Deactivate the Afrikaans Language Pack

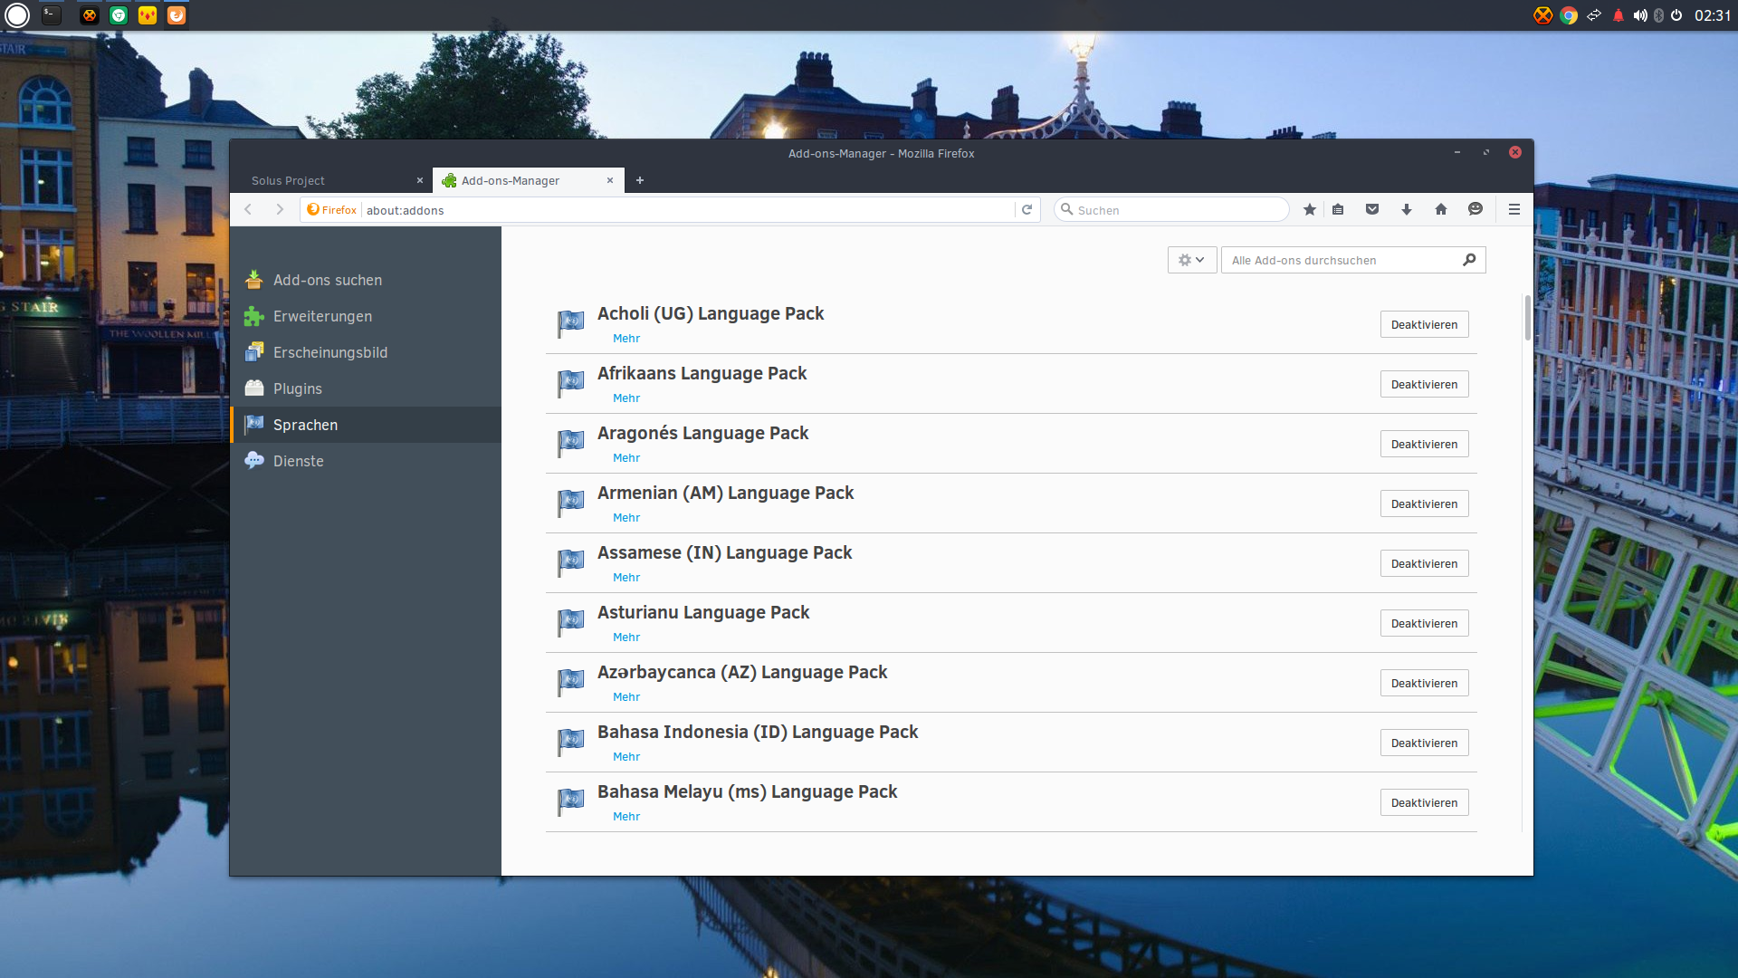point(1424,384)
